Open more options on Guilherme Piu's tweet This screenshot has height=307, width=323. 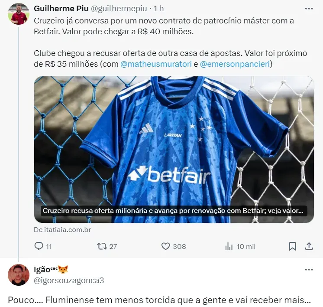point(309,9)
